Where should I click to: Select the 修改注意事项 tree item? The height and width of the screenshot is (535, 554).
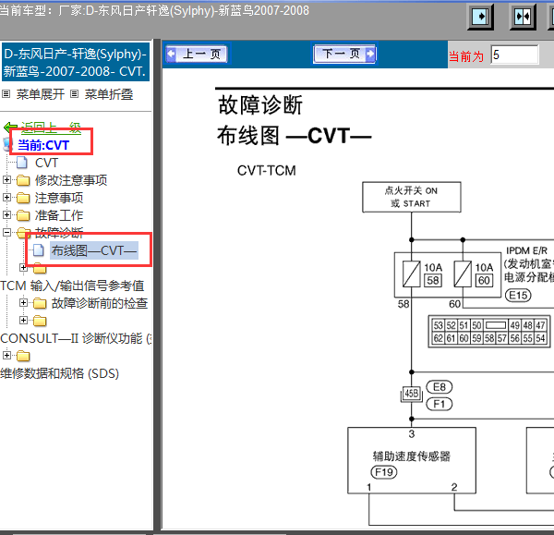(x=71, y=180)
